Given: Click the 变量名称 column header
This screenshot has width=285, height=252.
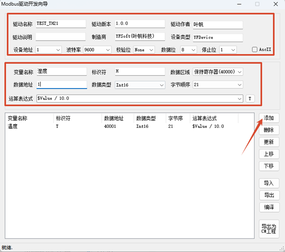Looking at the screenshot, I should point(30,119).
